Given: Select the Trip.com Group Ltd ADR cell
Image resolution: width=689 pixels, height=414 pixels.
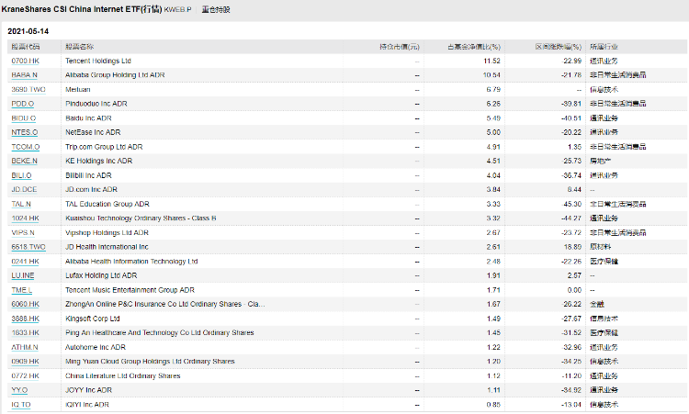Looking at the screenshot, I should click(104, 147).
